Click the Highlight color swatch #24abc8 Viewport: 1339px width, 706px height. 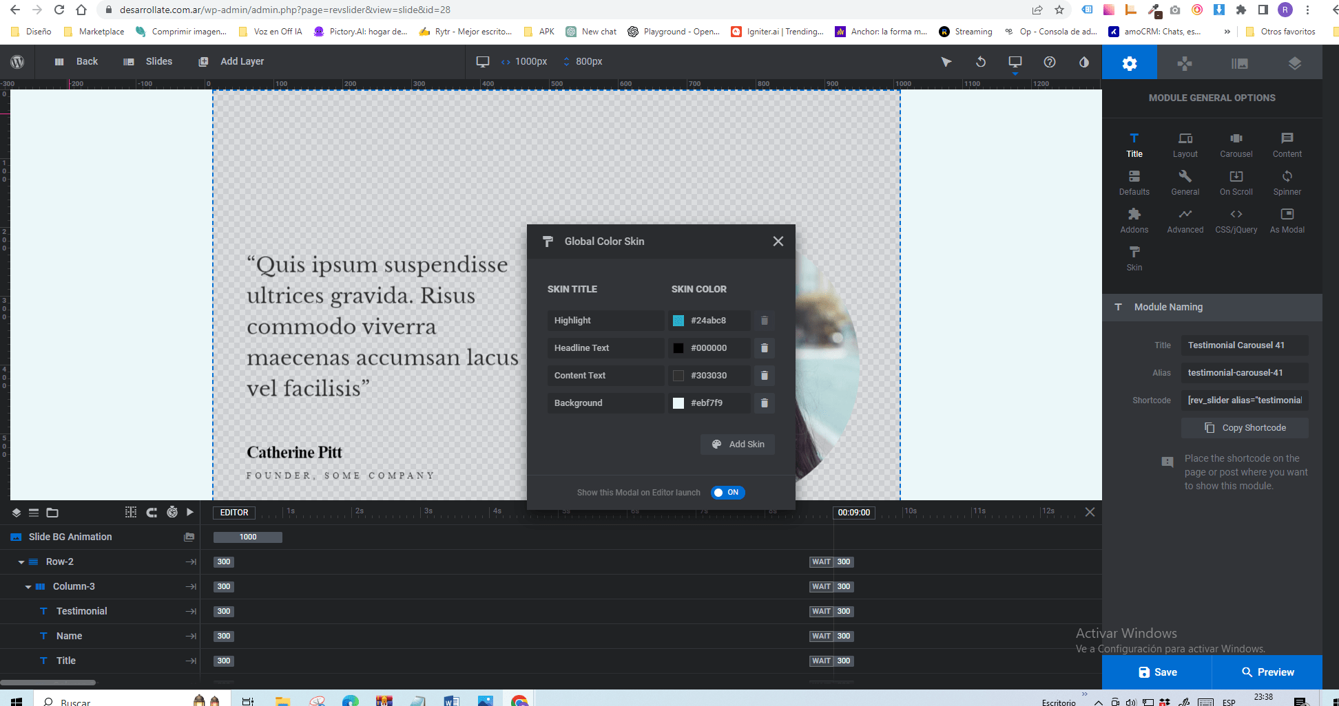[678, 321]
